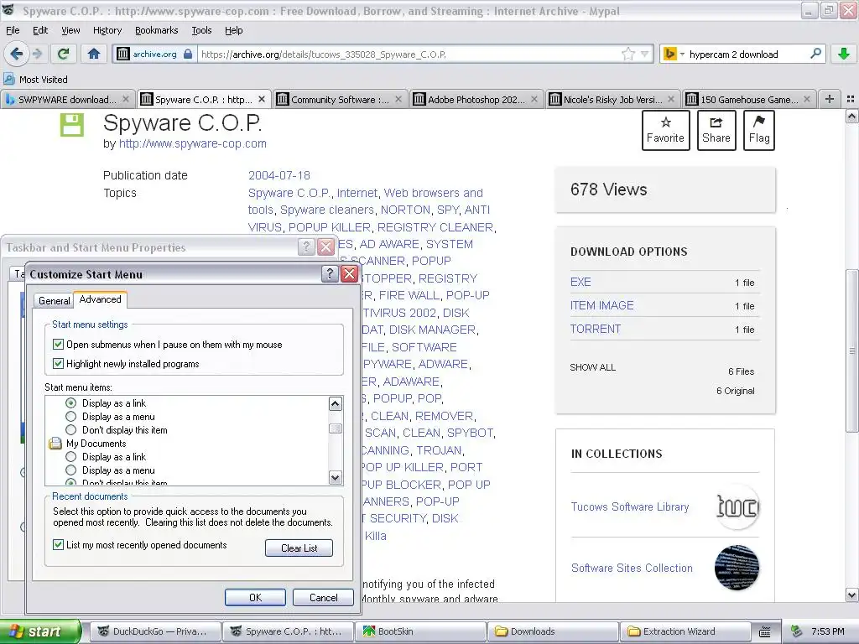Click the Favorite star button
859x644 pixels.
[x=665, y=130]
